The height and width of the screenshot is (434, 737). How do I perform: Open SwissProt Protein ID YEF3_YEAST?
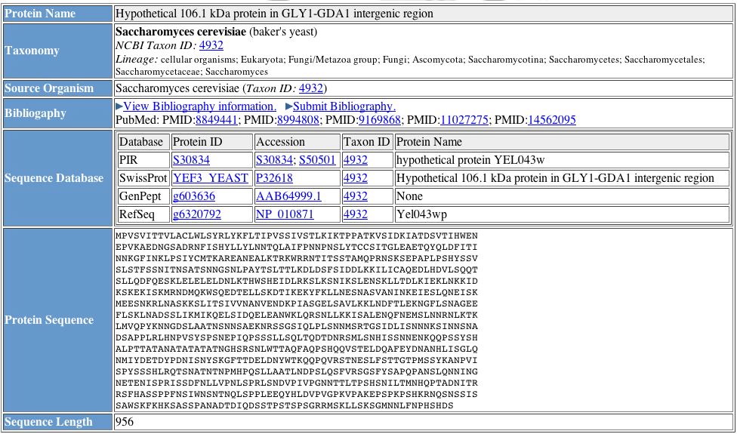(x=211, y=178)
